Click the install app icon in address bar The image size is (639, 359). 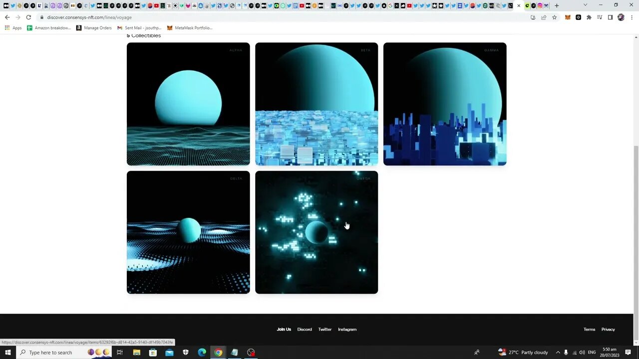click(x=533, y=17)
